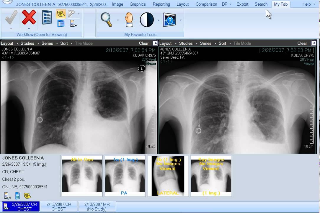This screenshot has height=213, width=320.
Task: Open dropdown arrow beside layout help icon
Action: tap(181, 20)
